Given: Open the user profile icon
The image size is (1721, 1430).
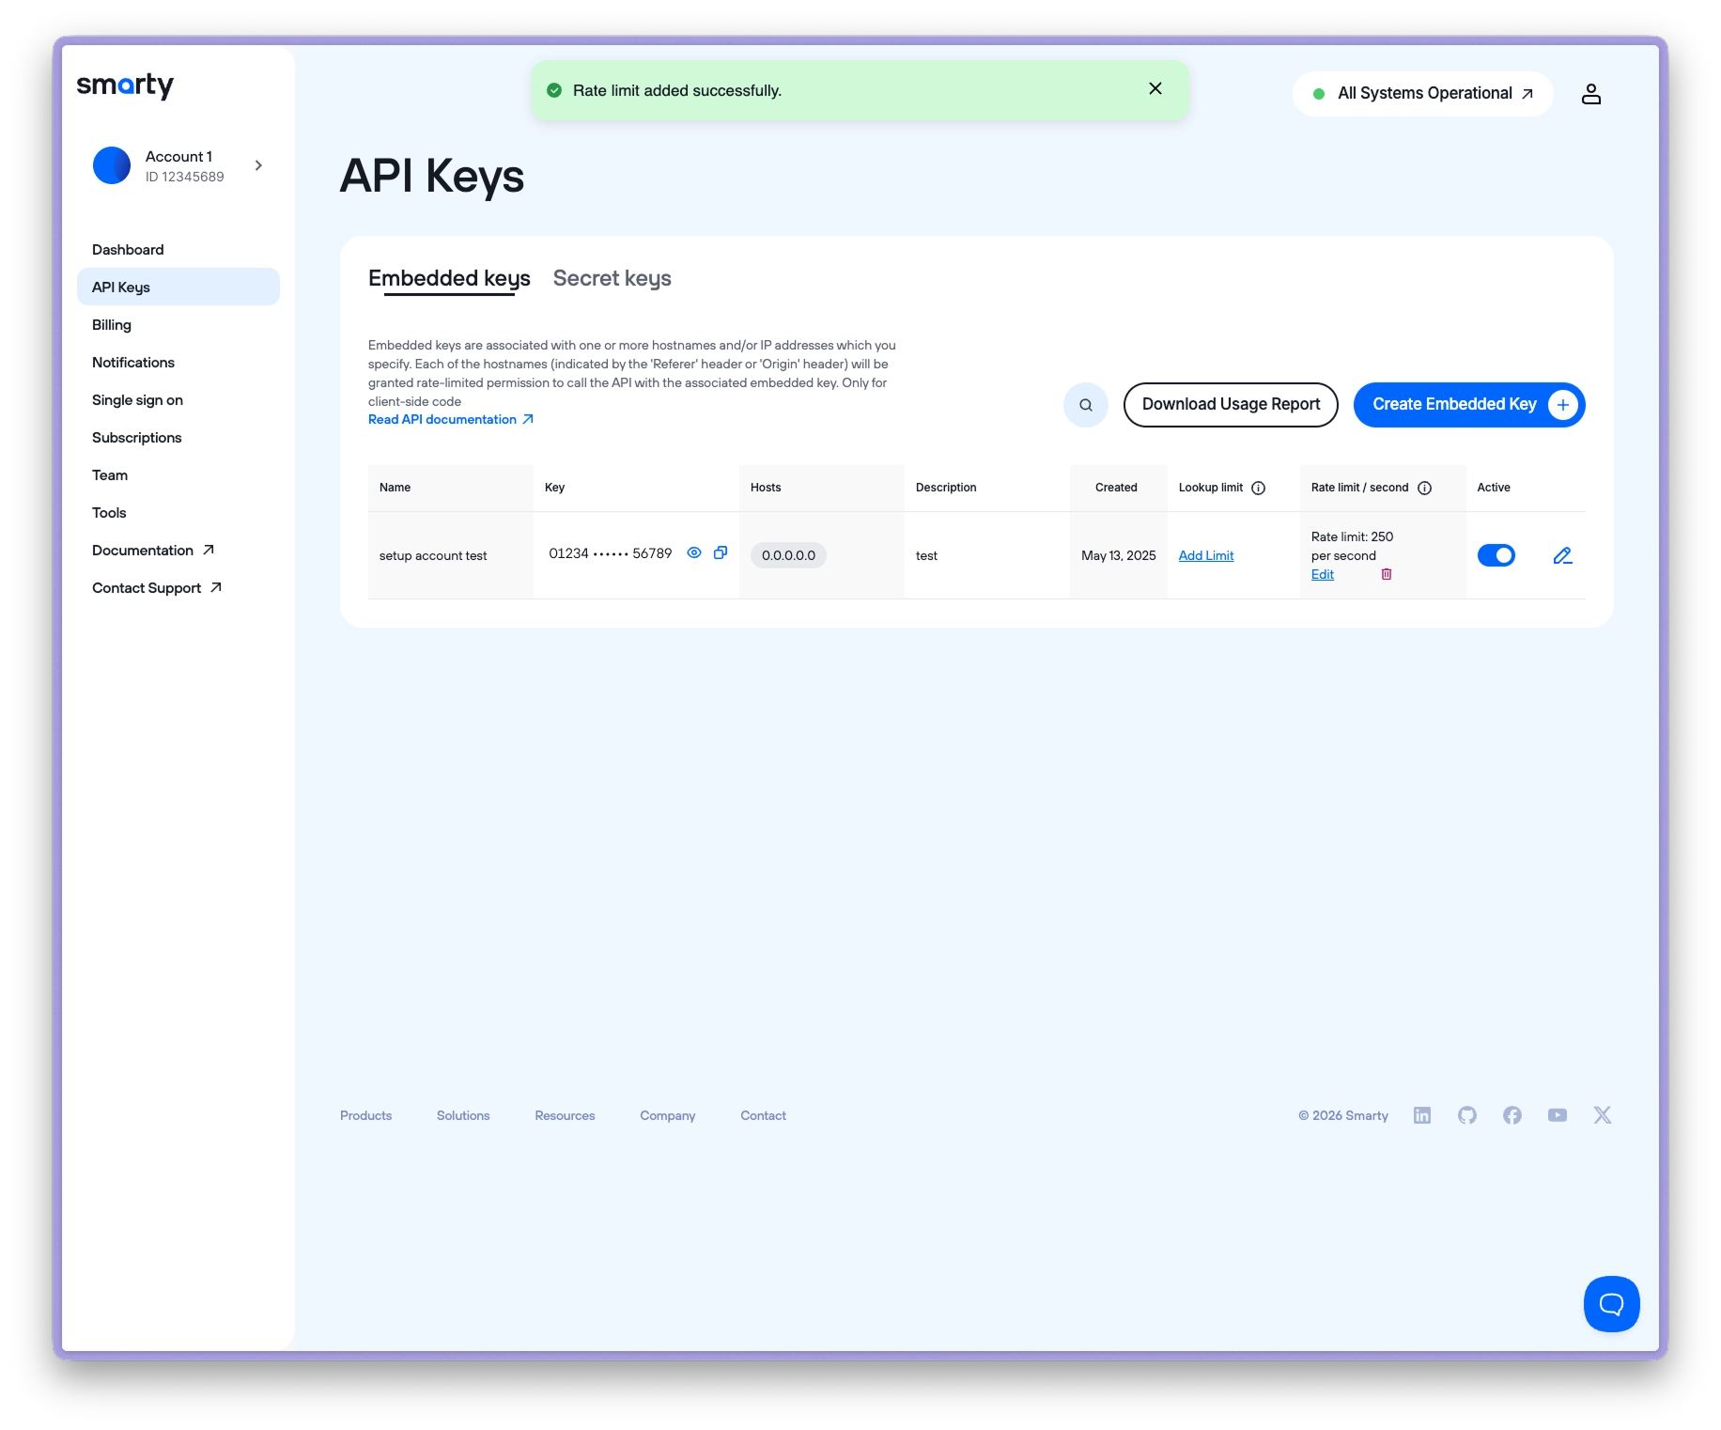Looking at the screenshot, I should [x=1590, y=94].
